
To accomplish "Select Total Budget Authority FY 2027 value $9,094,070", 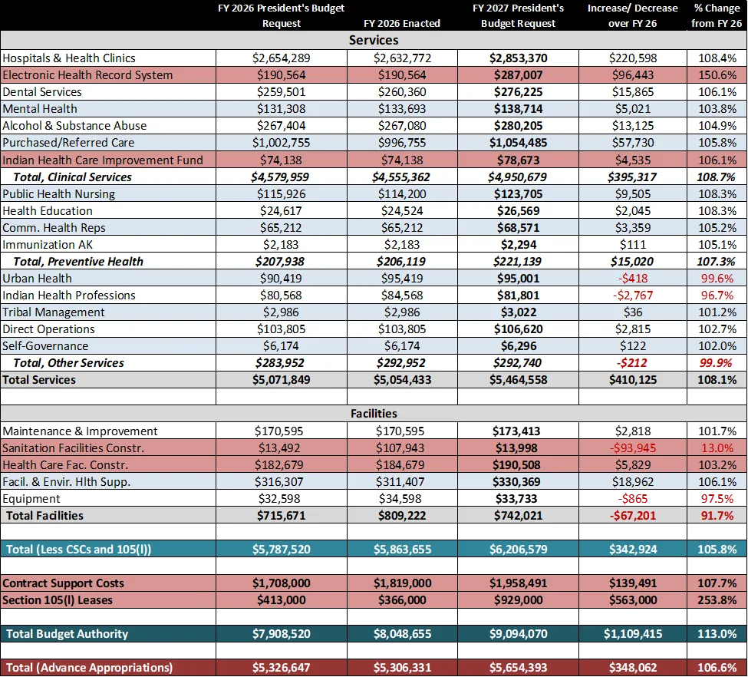I will tap(517, 634).
